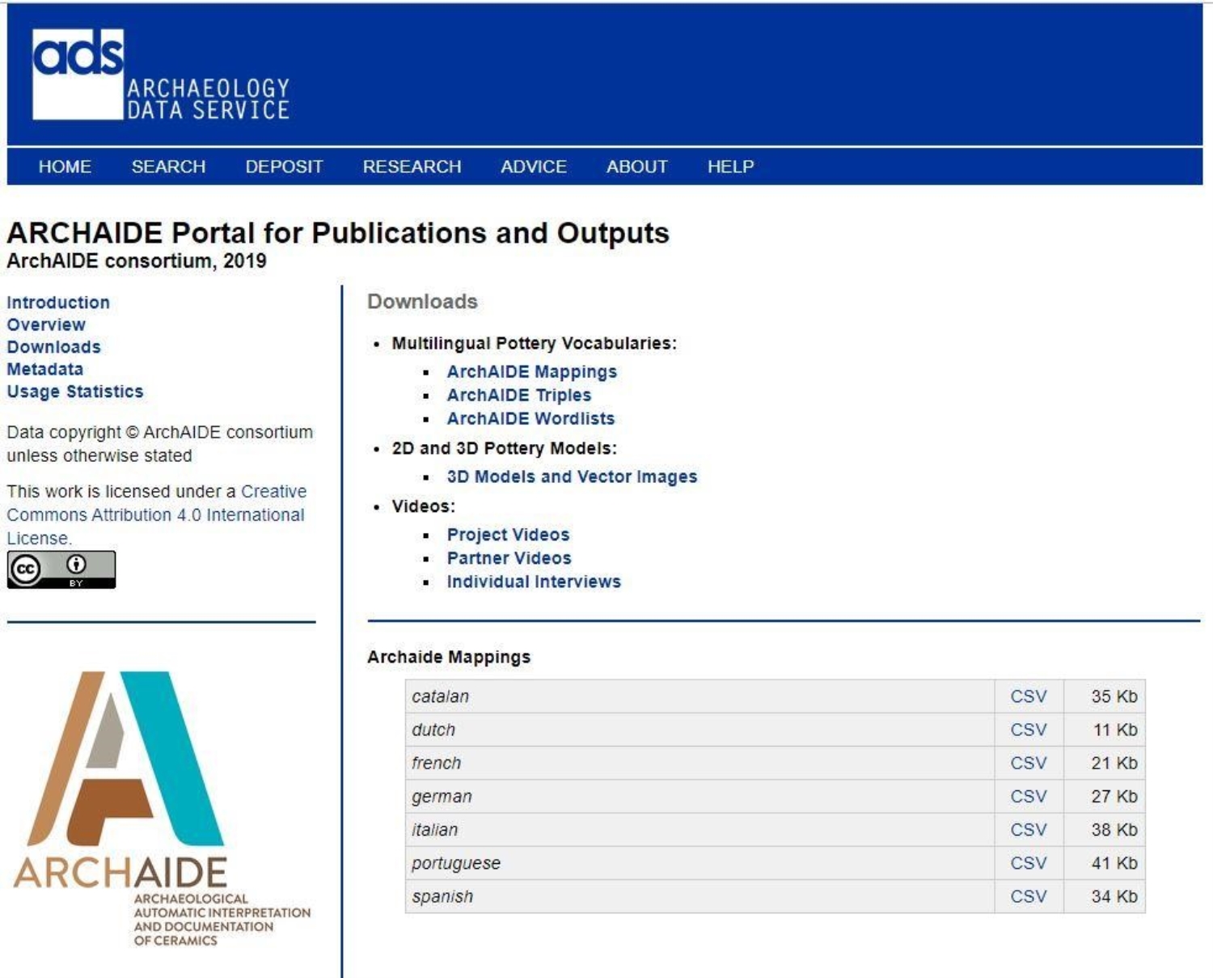Open the SEARCH menu item
1213x978 pixels.
[168, 167]
